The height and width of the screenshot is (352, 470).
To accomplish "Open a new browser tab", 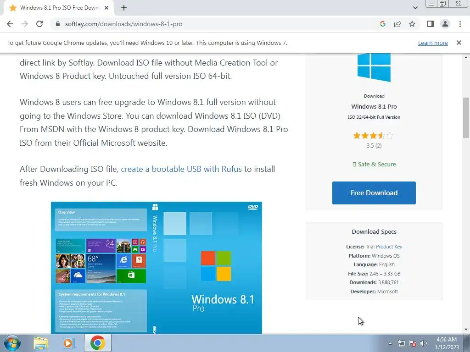I will pyautogui.click(x=124, y=8).
